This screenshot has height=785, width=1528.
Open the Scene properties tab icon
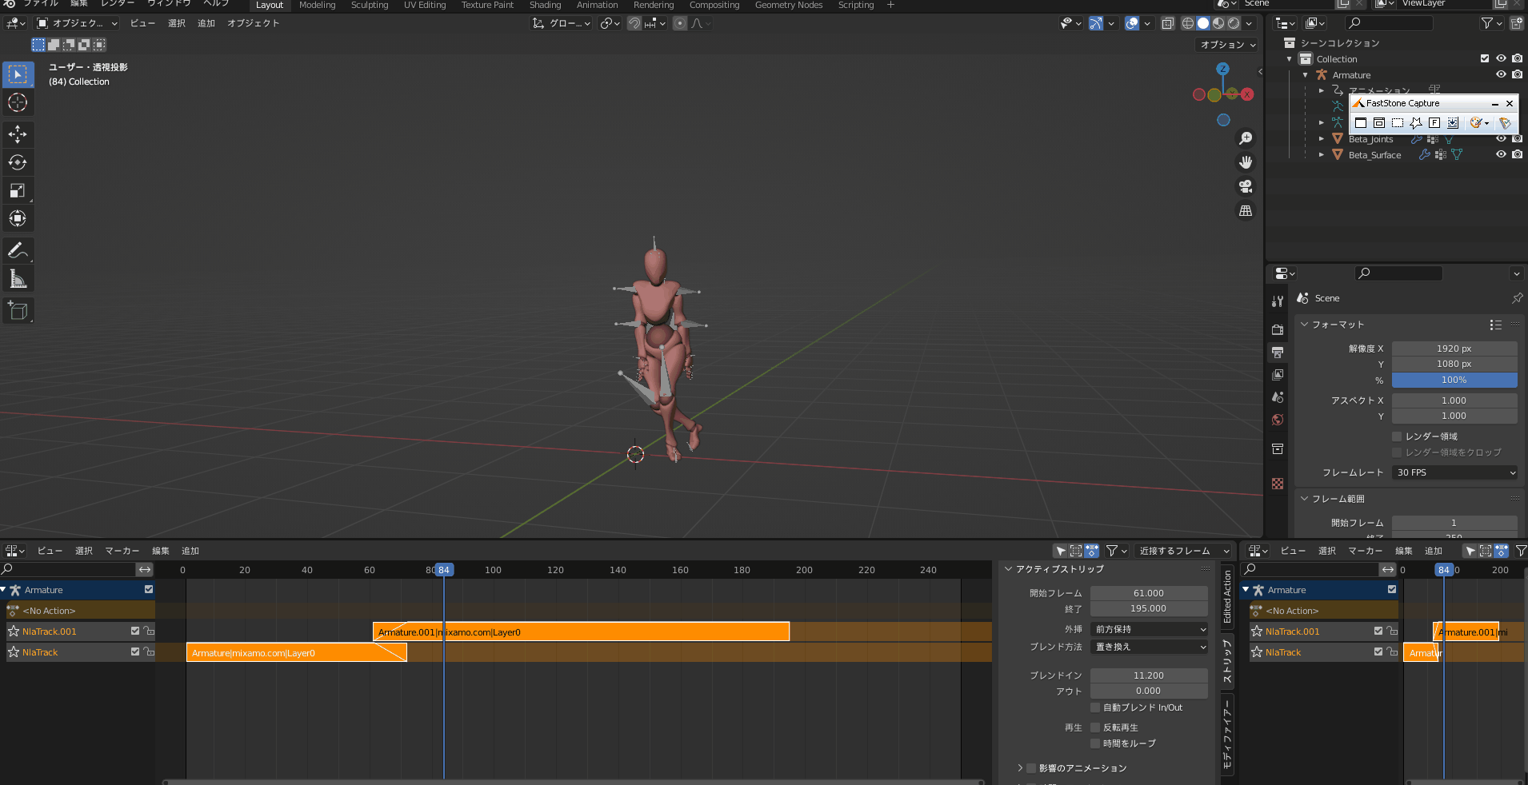[x=1278, y=396]
